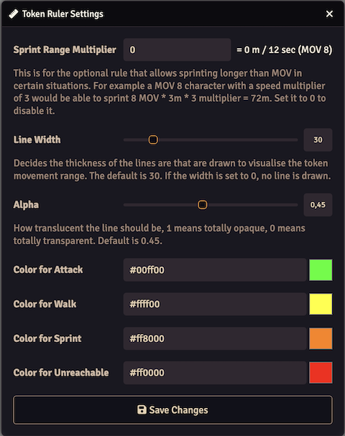Viewport: 345px width, 436px height.
Task: Click the Color for Walk hex field
Action: point(215,304)
